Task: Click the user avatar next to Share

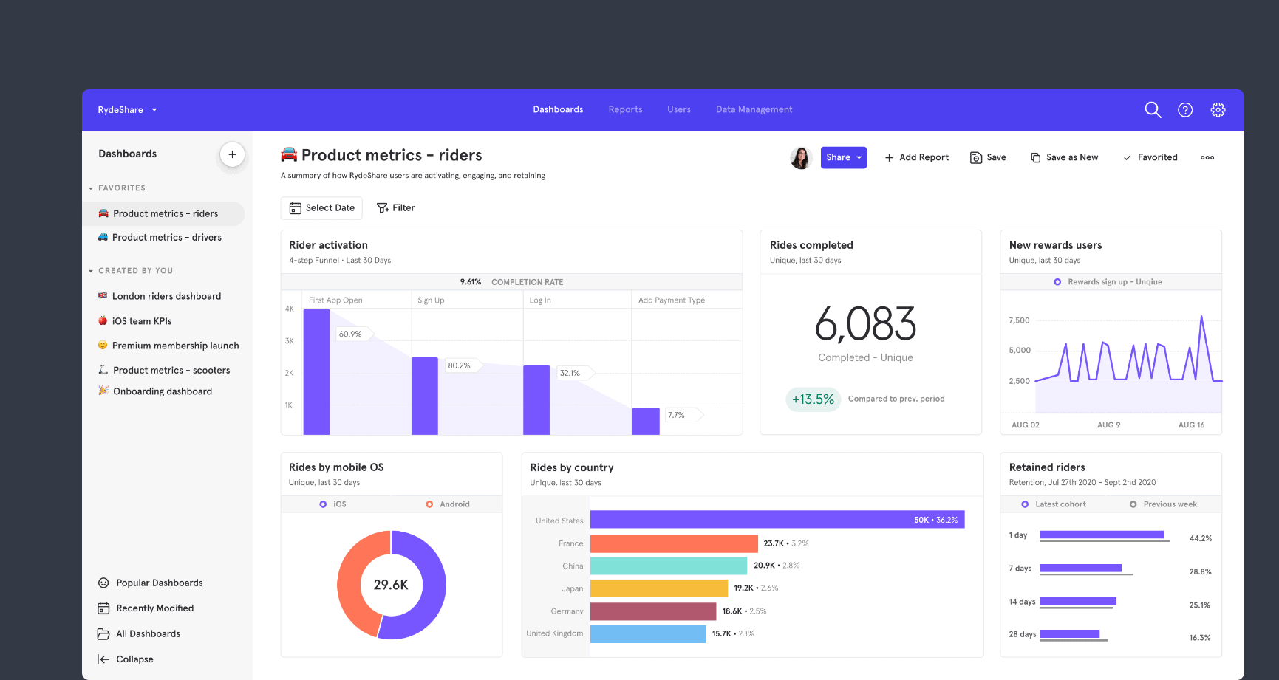Action: [x=801, y=157]
